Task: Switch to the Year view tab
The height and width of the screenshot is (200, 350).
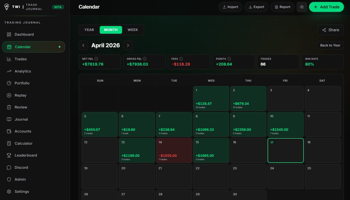Action: 89,30
